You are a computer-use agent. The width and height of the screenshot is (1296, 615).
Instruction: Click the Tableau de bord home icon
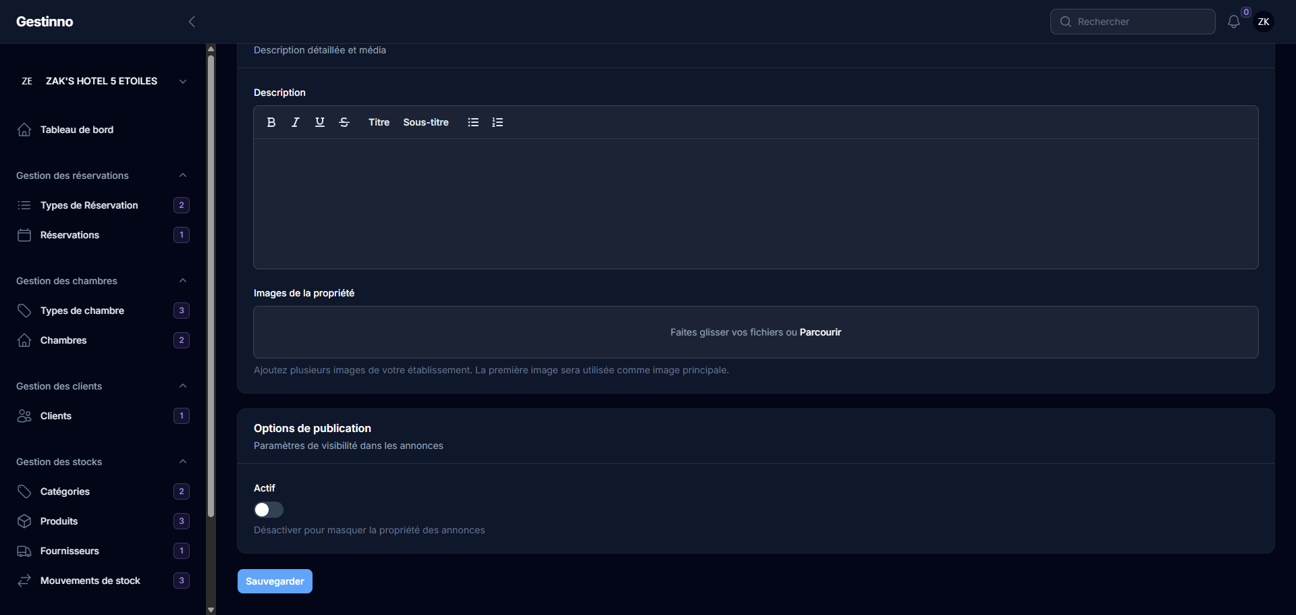coord(24,130)
